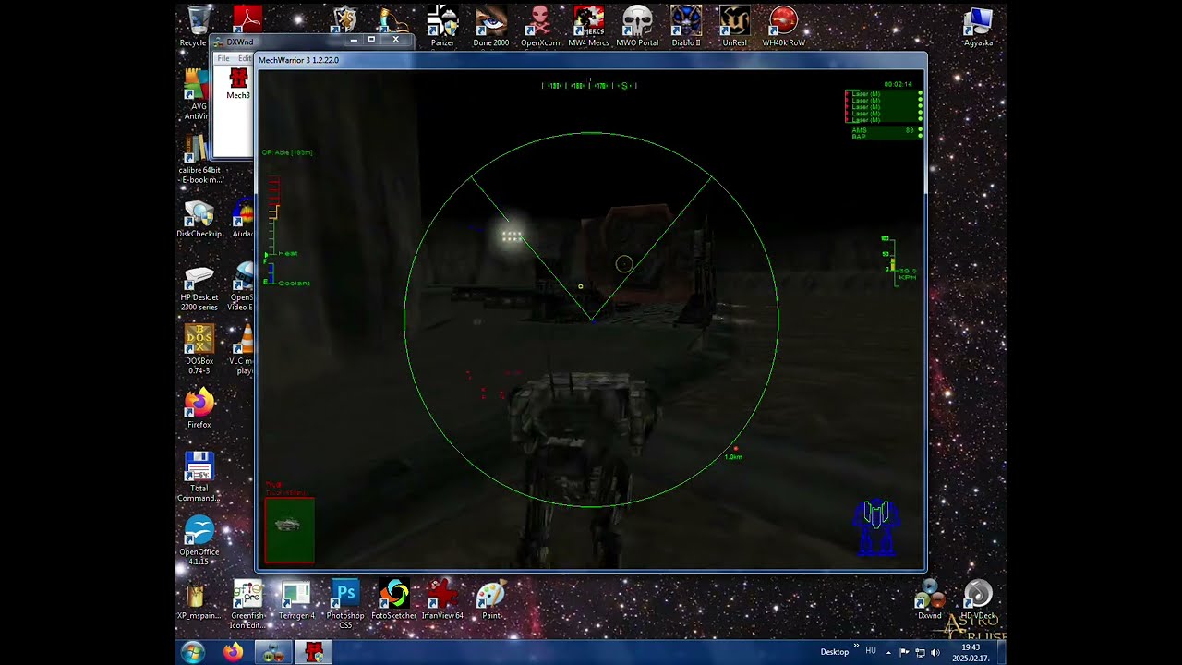Screen dimensions: 1182x665
Task: Click the Desktop toolbar label on taskbar
Action: 835,652
